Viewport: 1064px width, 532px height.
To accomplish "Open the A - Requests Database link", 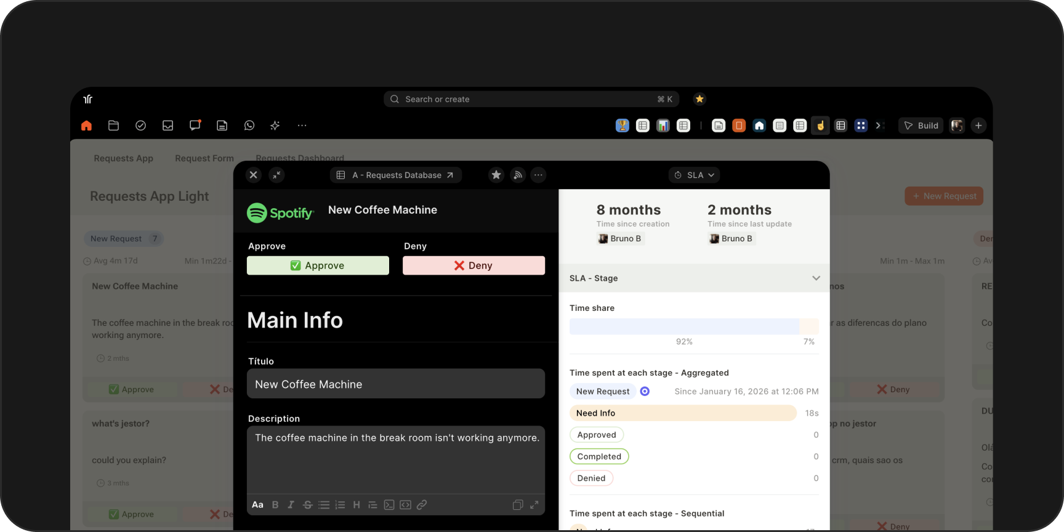I will point(396,175).
